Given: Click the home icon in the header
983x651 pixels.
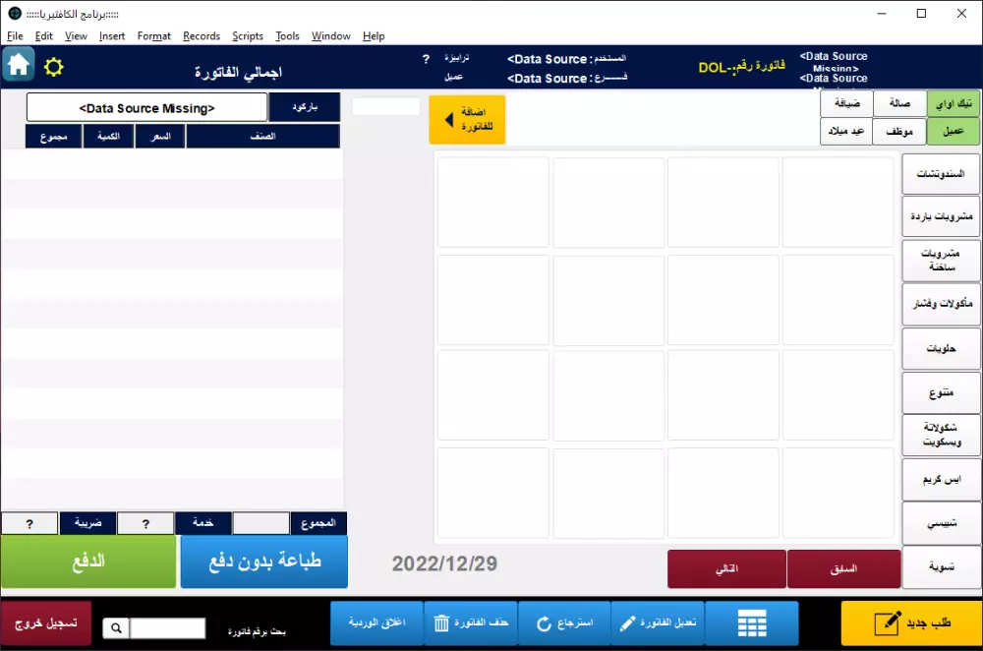Looking at the screenshot, I should [18, 65].
